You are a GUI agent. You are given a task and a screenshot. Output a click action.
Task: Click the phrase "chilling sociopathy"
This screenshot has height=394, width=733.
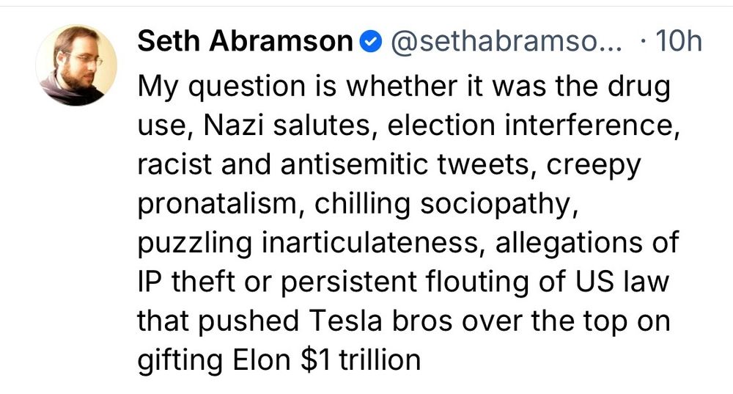click(x=441, y=205)
